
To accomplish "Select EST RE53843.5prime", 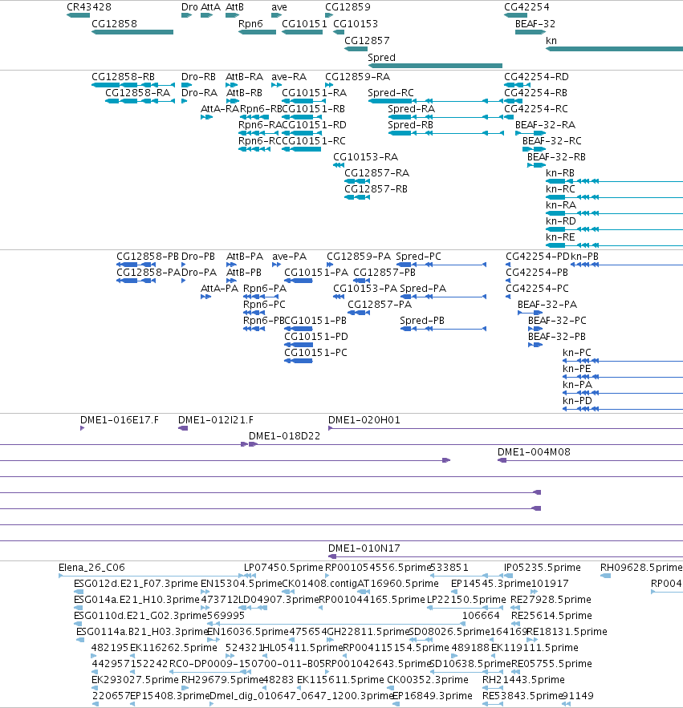I will point(493,704).
